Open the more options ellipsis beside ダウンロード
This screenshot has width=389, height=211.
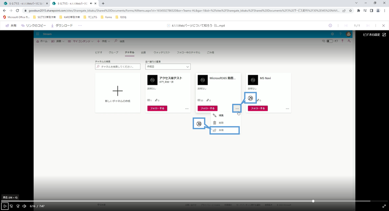(80, 26)
